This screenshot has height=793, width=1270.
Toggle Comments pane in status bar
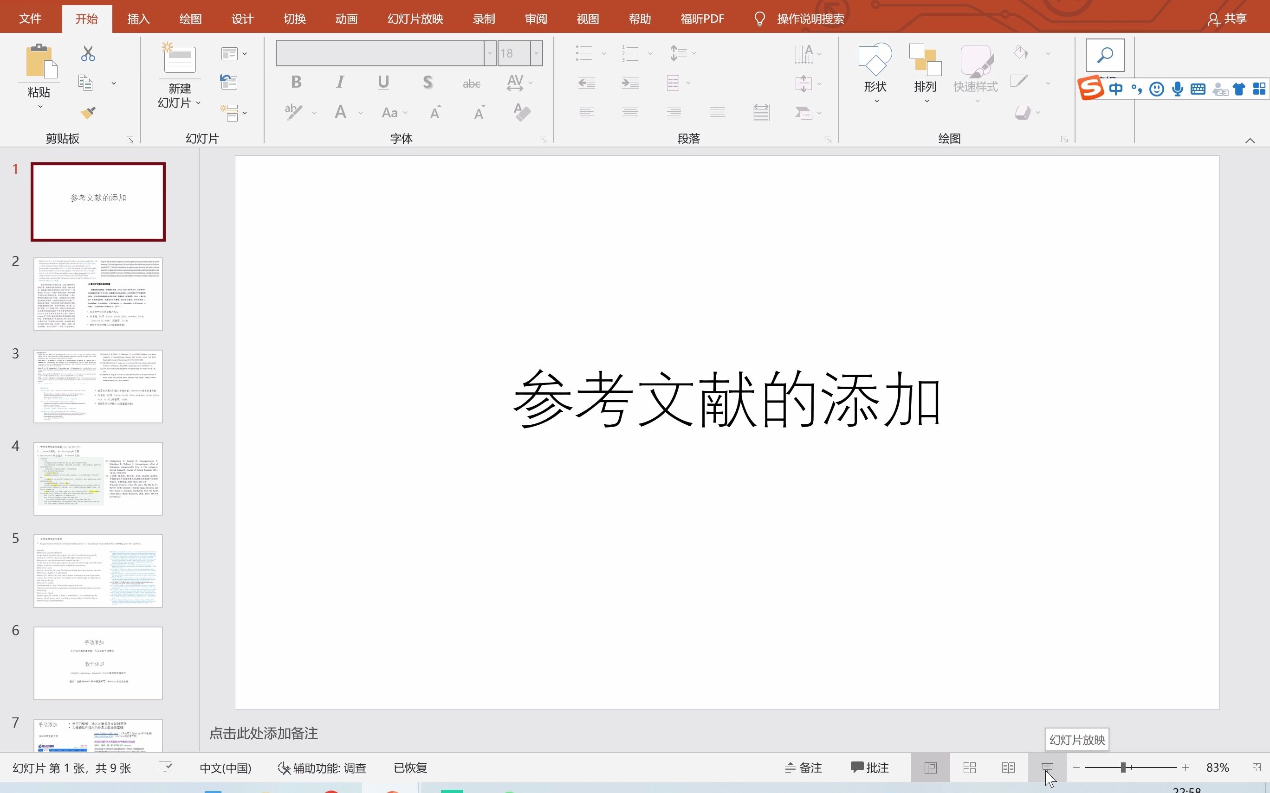pyautogui.click(x=869, y=767)
